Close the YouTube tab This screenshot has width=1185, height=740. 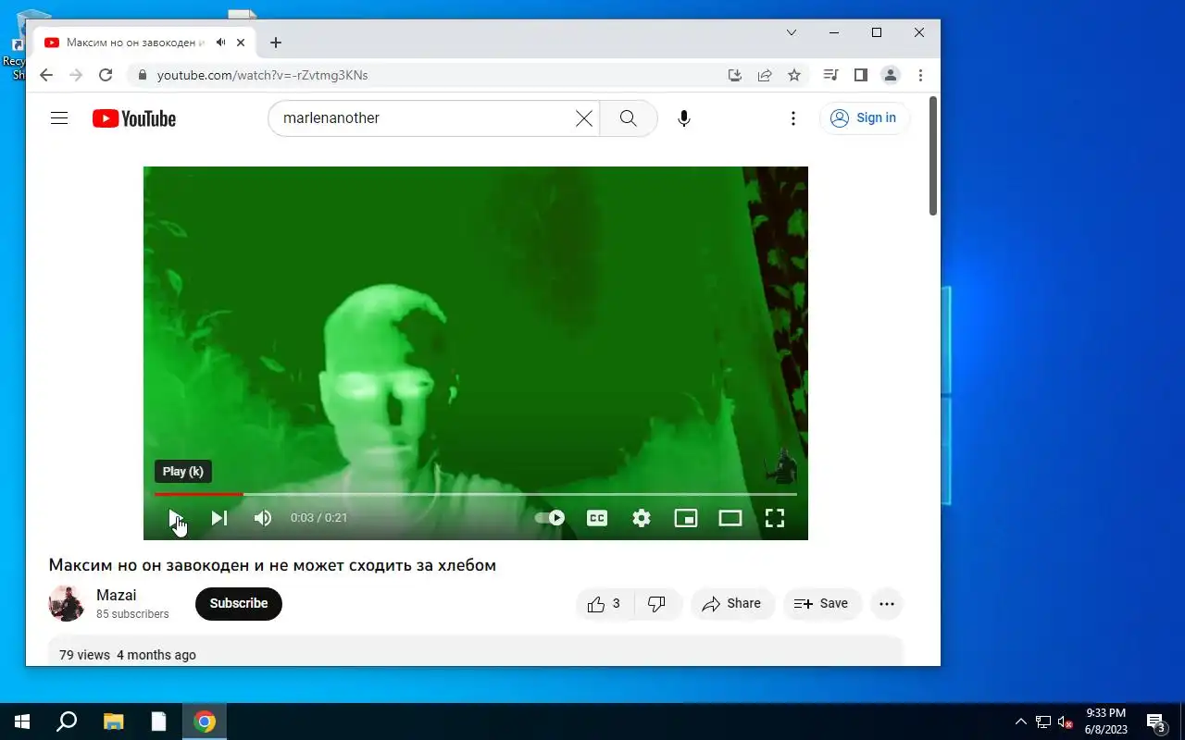pos(241,43)
